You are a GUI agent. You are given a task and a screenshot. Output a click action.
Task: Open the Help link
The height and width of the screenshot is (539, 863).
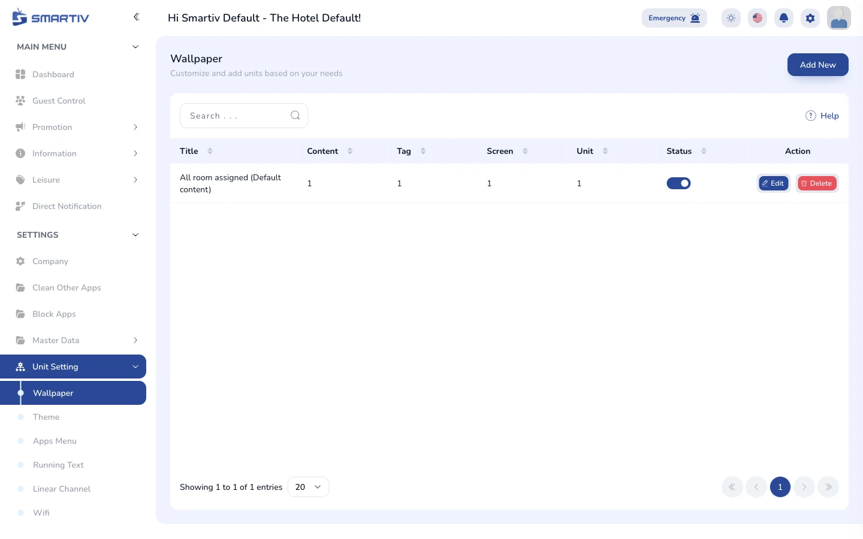pyautogui.click(x=822, y=116)
